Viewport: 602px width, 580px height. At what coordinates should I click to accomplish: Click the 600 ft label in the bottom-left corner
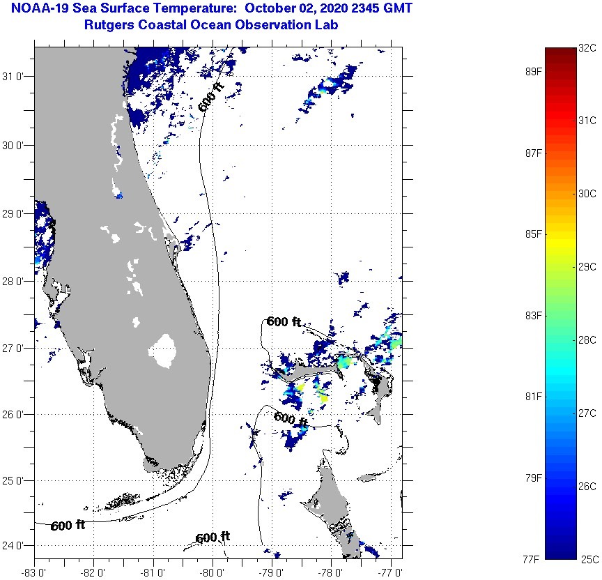(68, 526)
